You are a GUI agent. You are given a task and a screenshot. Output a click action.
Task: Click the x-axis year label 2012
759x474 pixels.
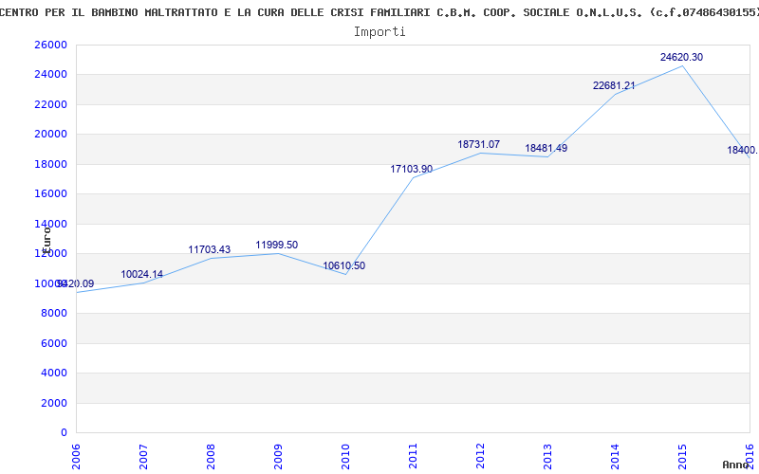tap(480, 457)
